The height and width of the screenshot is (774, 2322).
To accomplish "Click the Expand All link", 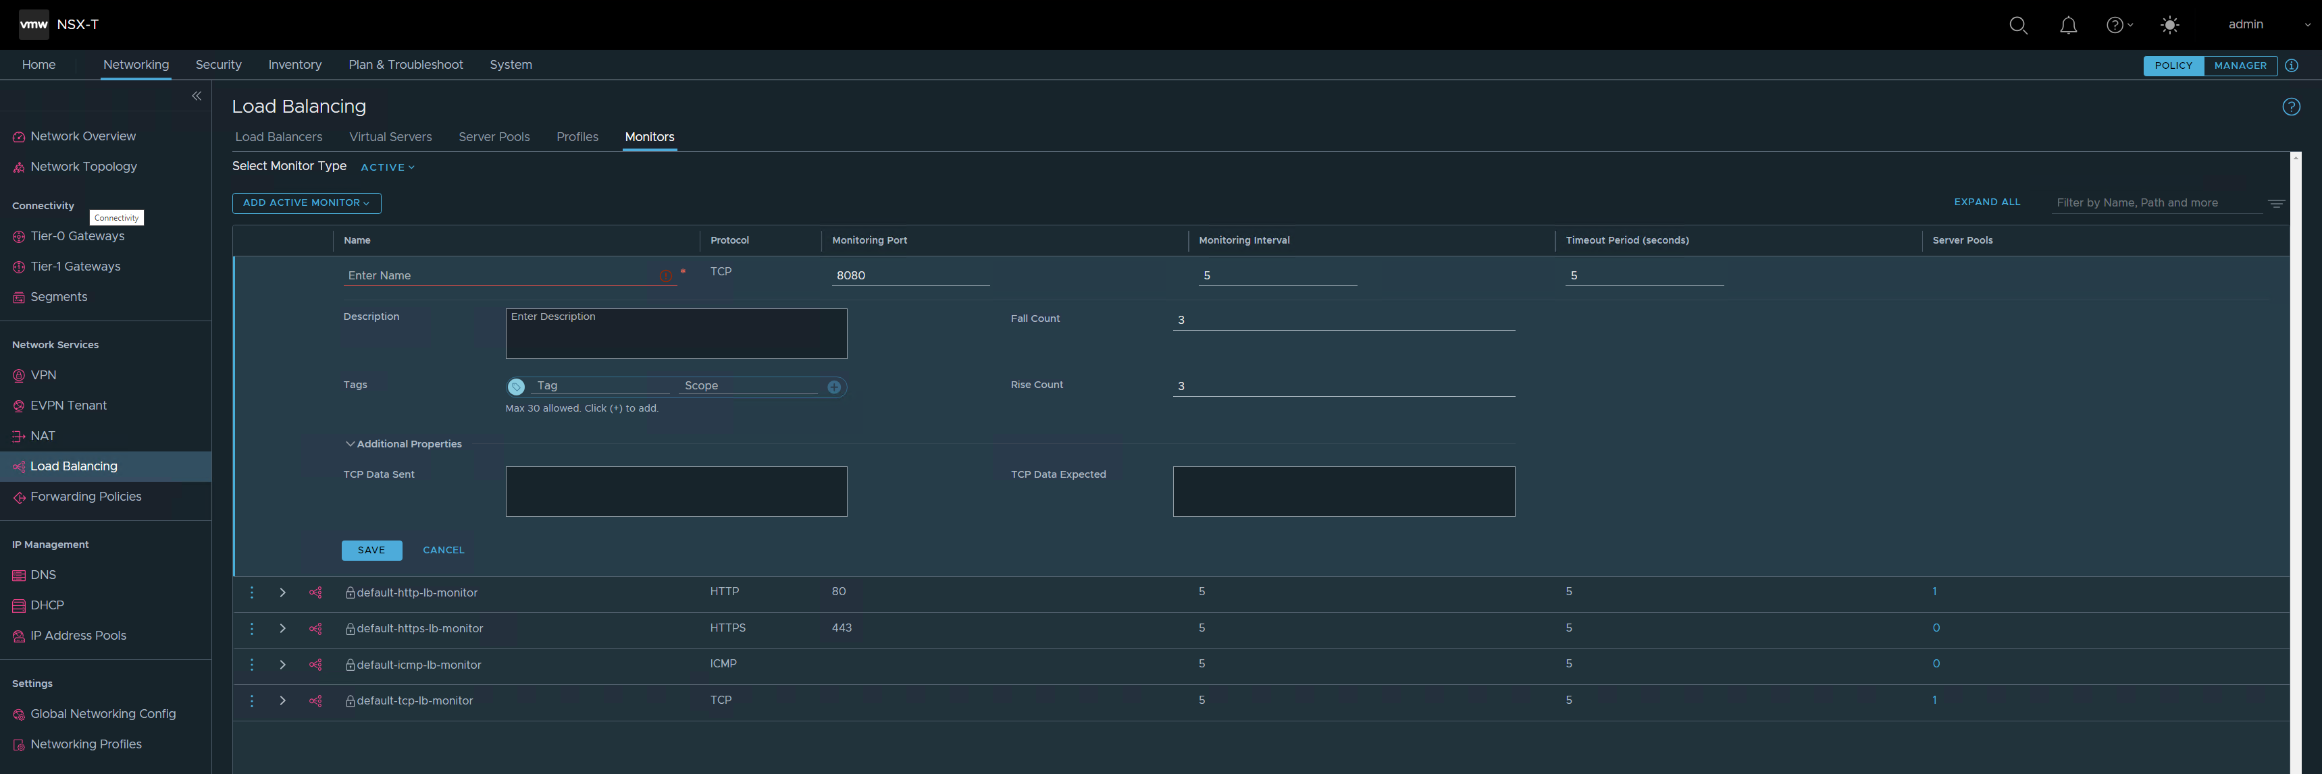I will pos(1987,202).
